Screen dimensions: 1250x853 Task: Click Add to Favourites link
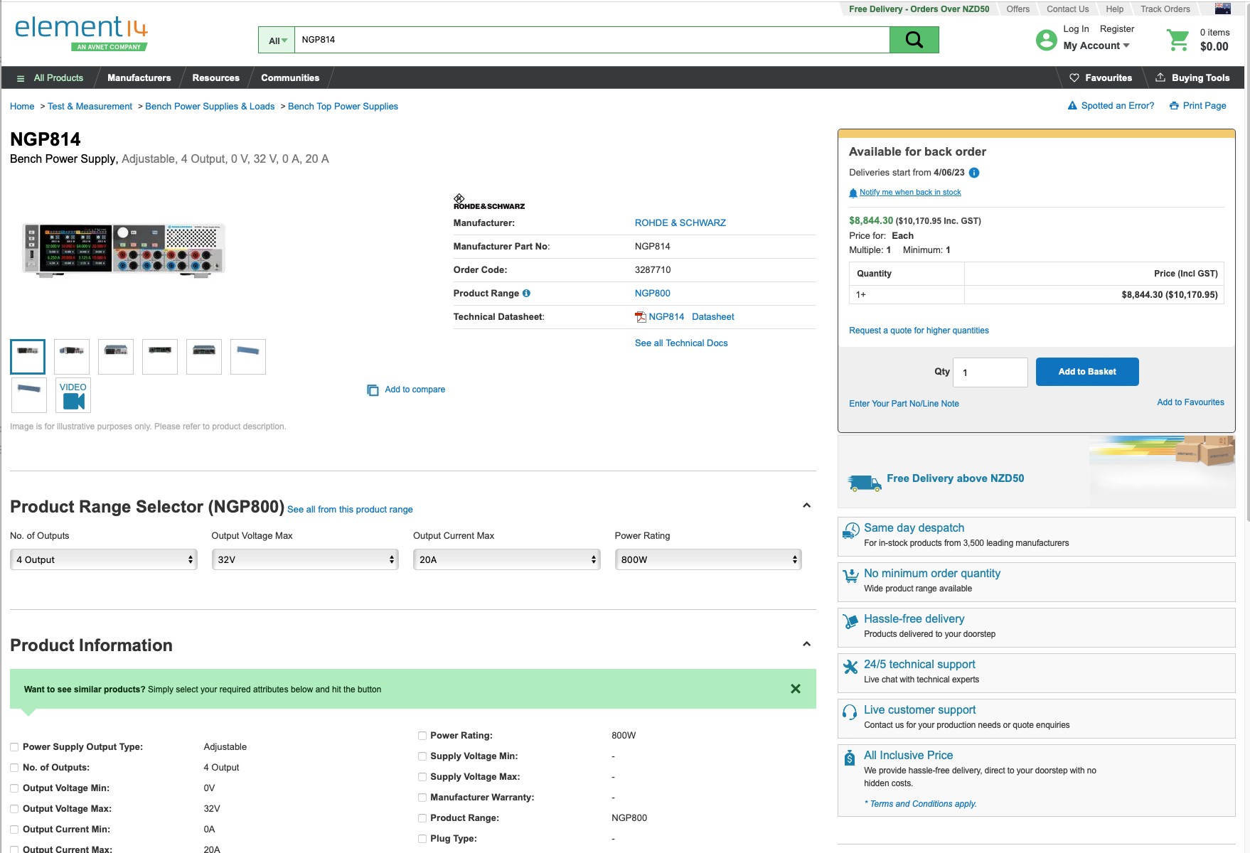(1190, 402)
